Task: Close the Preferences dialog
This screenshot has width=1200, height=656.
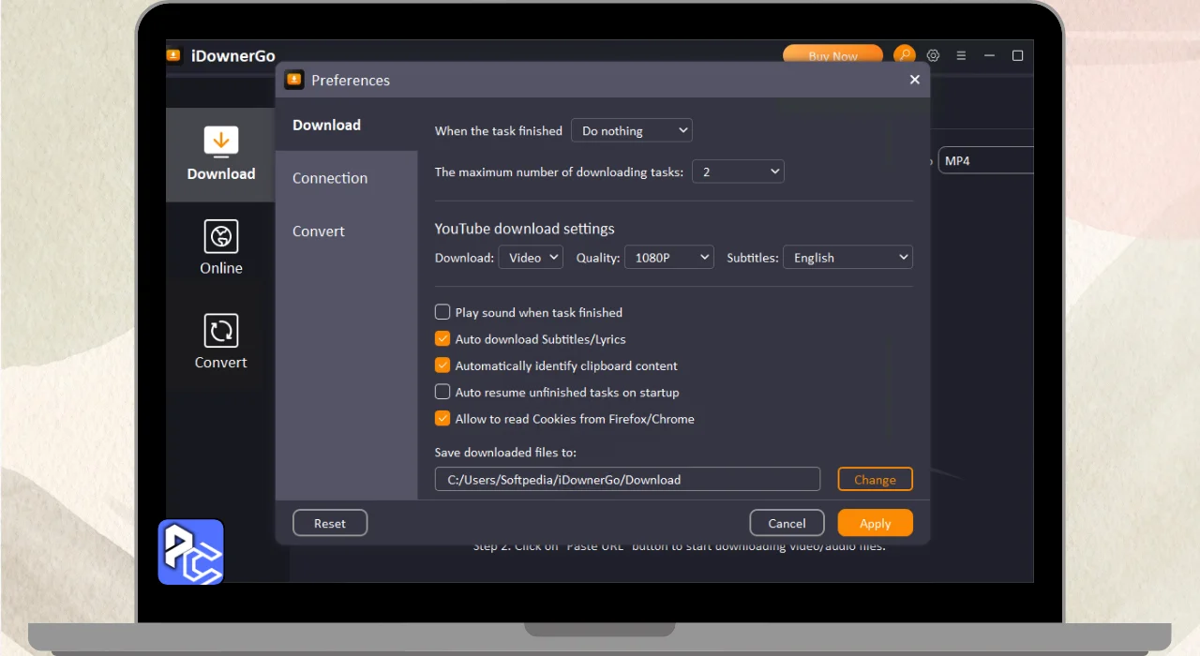Action: click(915, 80)
